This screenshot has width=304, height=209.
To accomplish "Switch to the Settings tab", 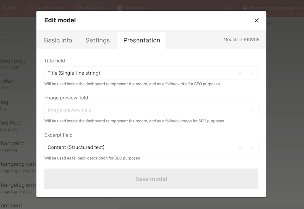I will 98,40.
